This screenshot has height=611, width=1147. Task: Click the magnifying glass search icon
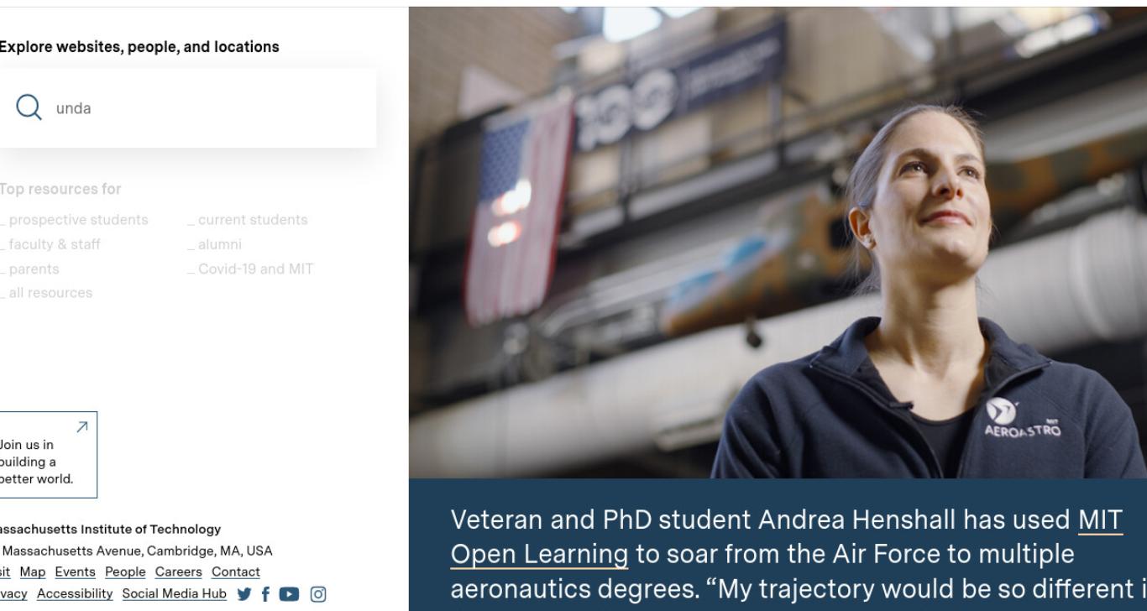[x=29, y=107]
